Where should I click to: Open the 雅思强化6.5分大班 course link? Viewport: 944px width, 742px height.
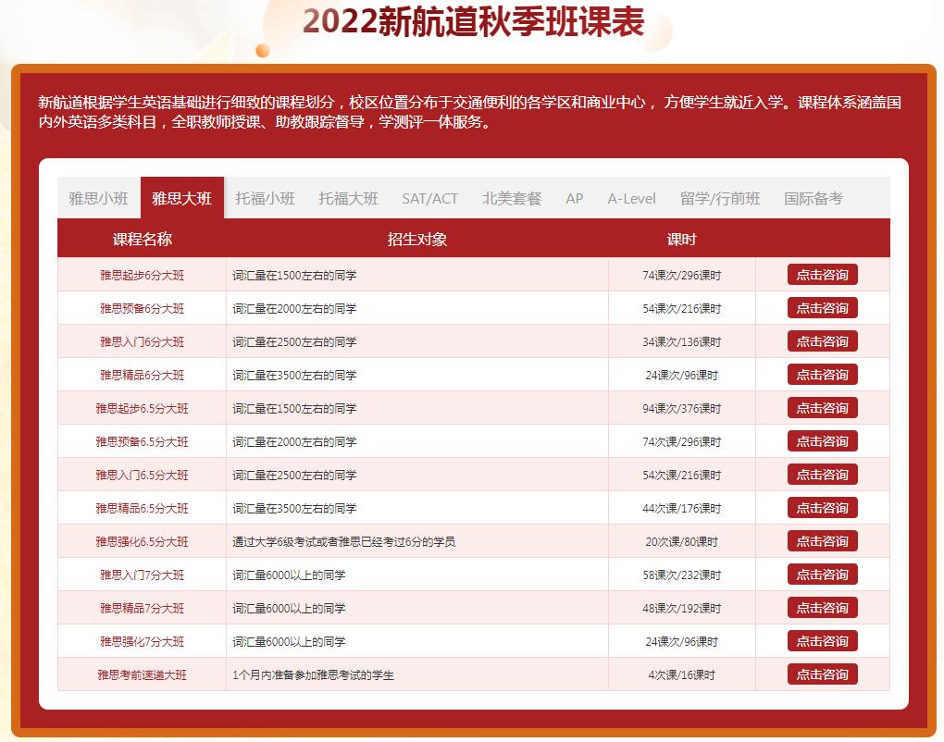pos(143,541)
